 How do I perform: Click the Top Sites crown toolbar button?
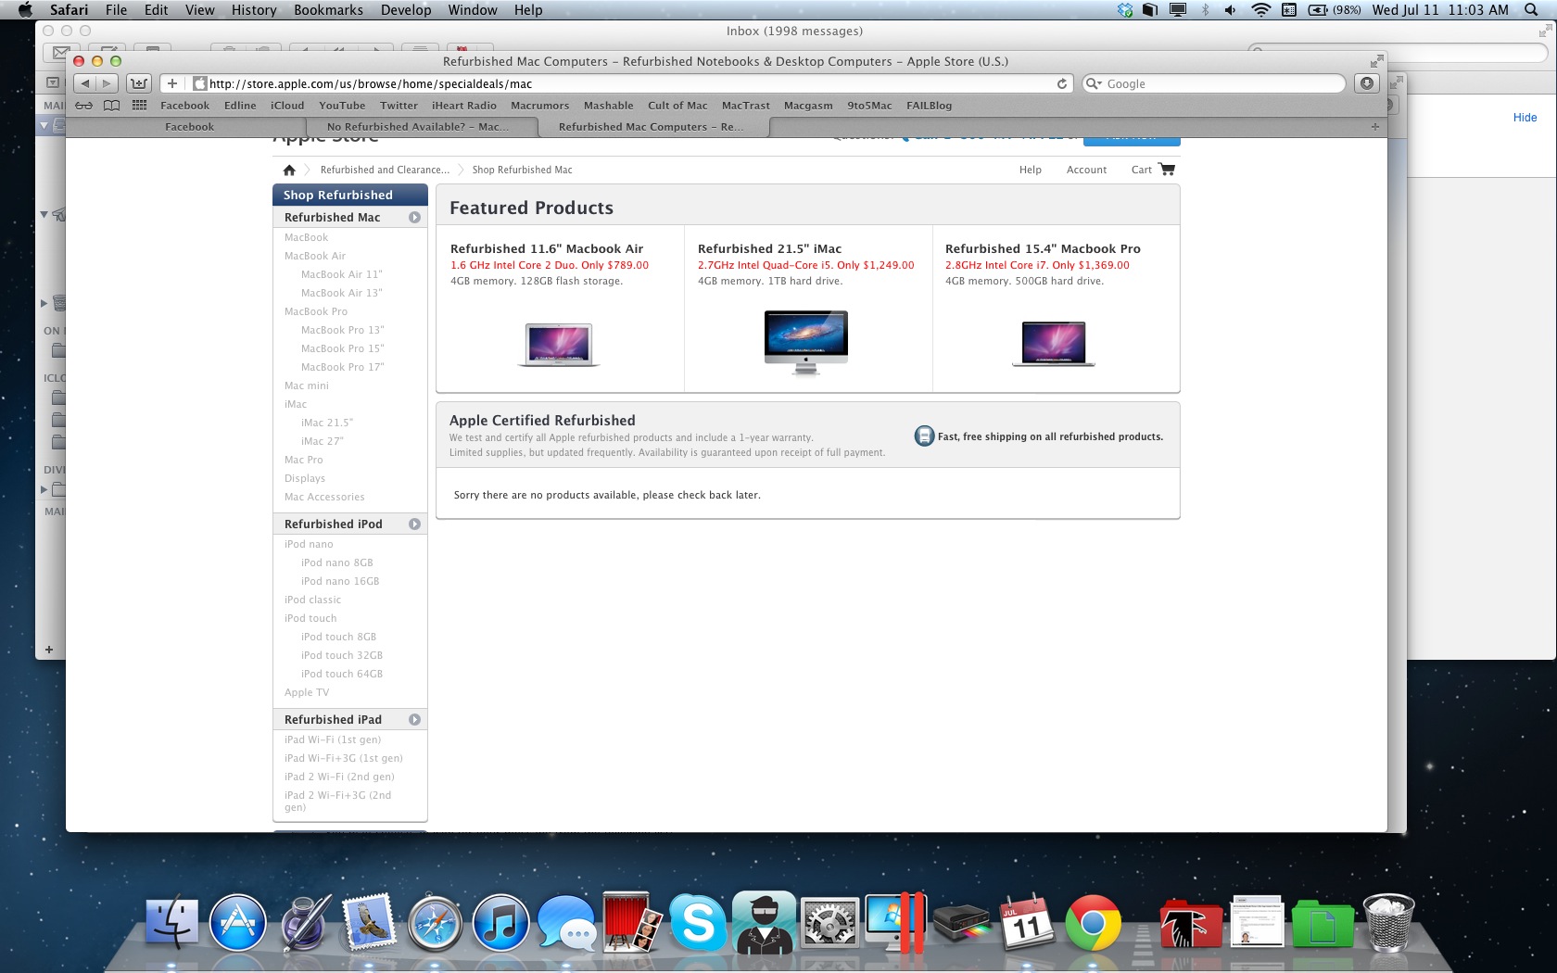(138, 83)
